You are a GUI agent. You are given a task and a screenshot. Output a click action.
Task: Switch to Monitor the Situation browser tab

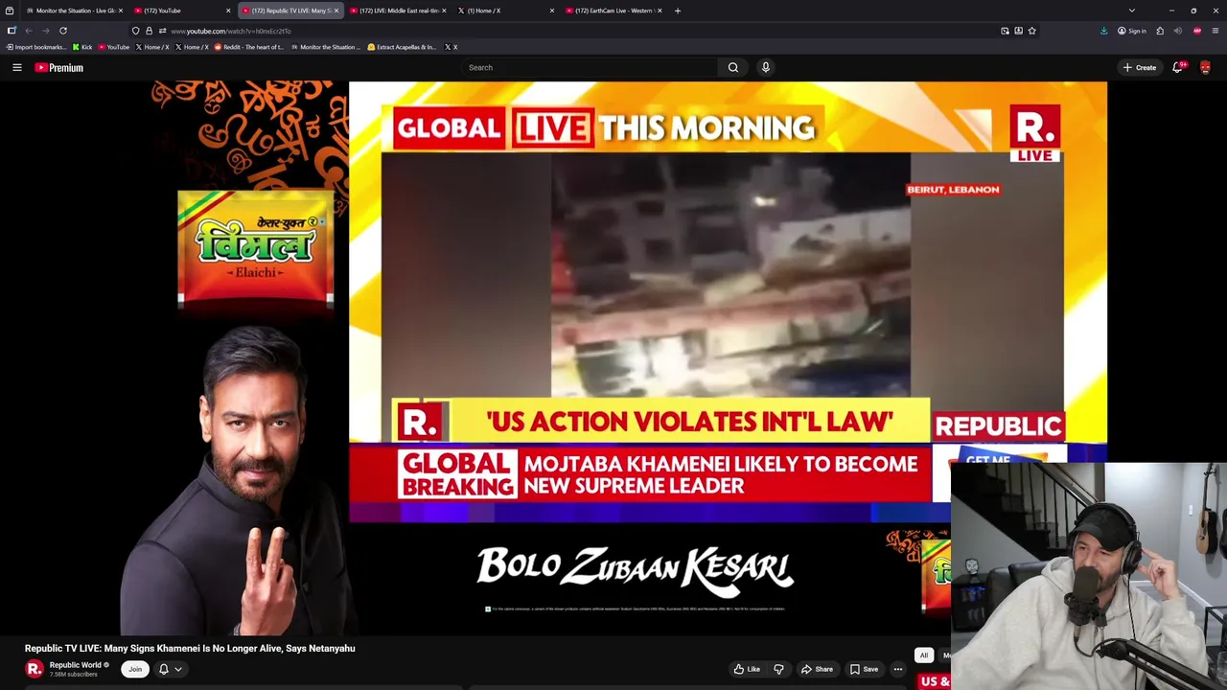click(75, 11)
